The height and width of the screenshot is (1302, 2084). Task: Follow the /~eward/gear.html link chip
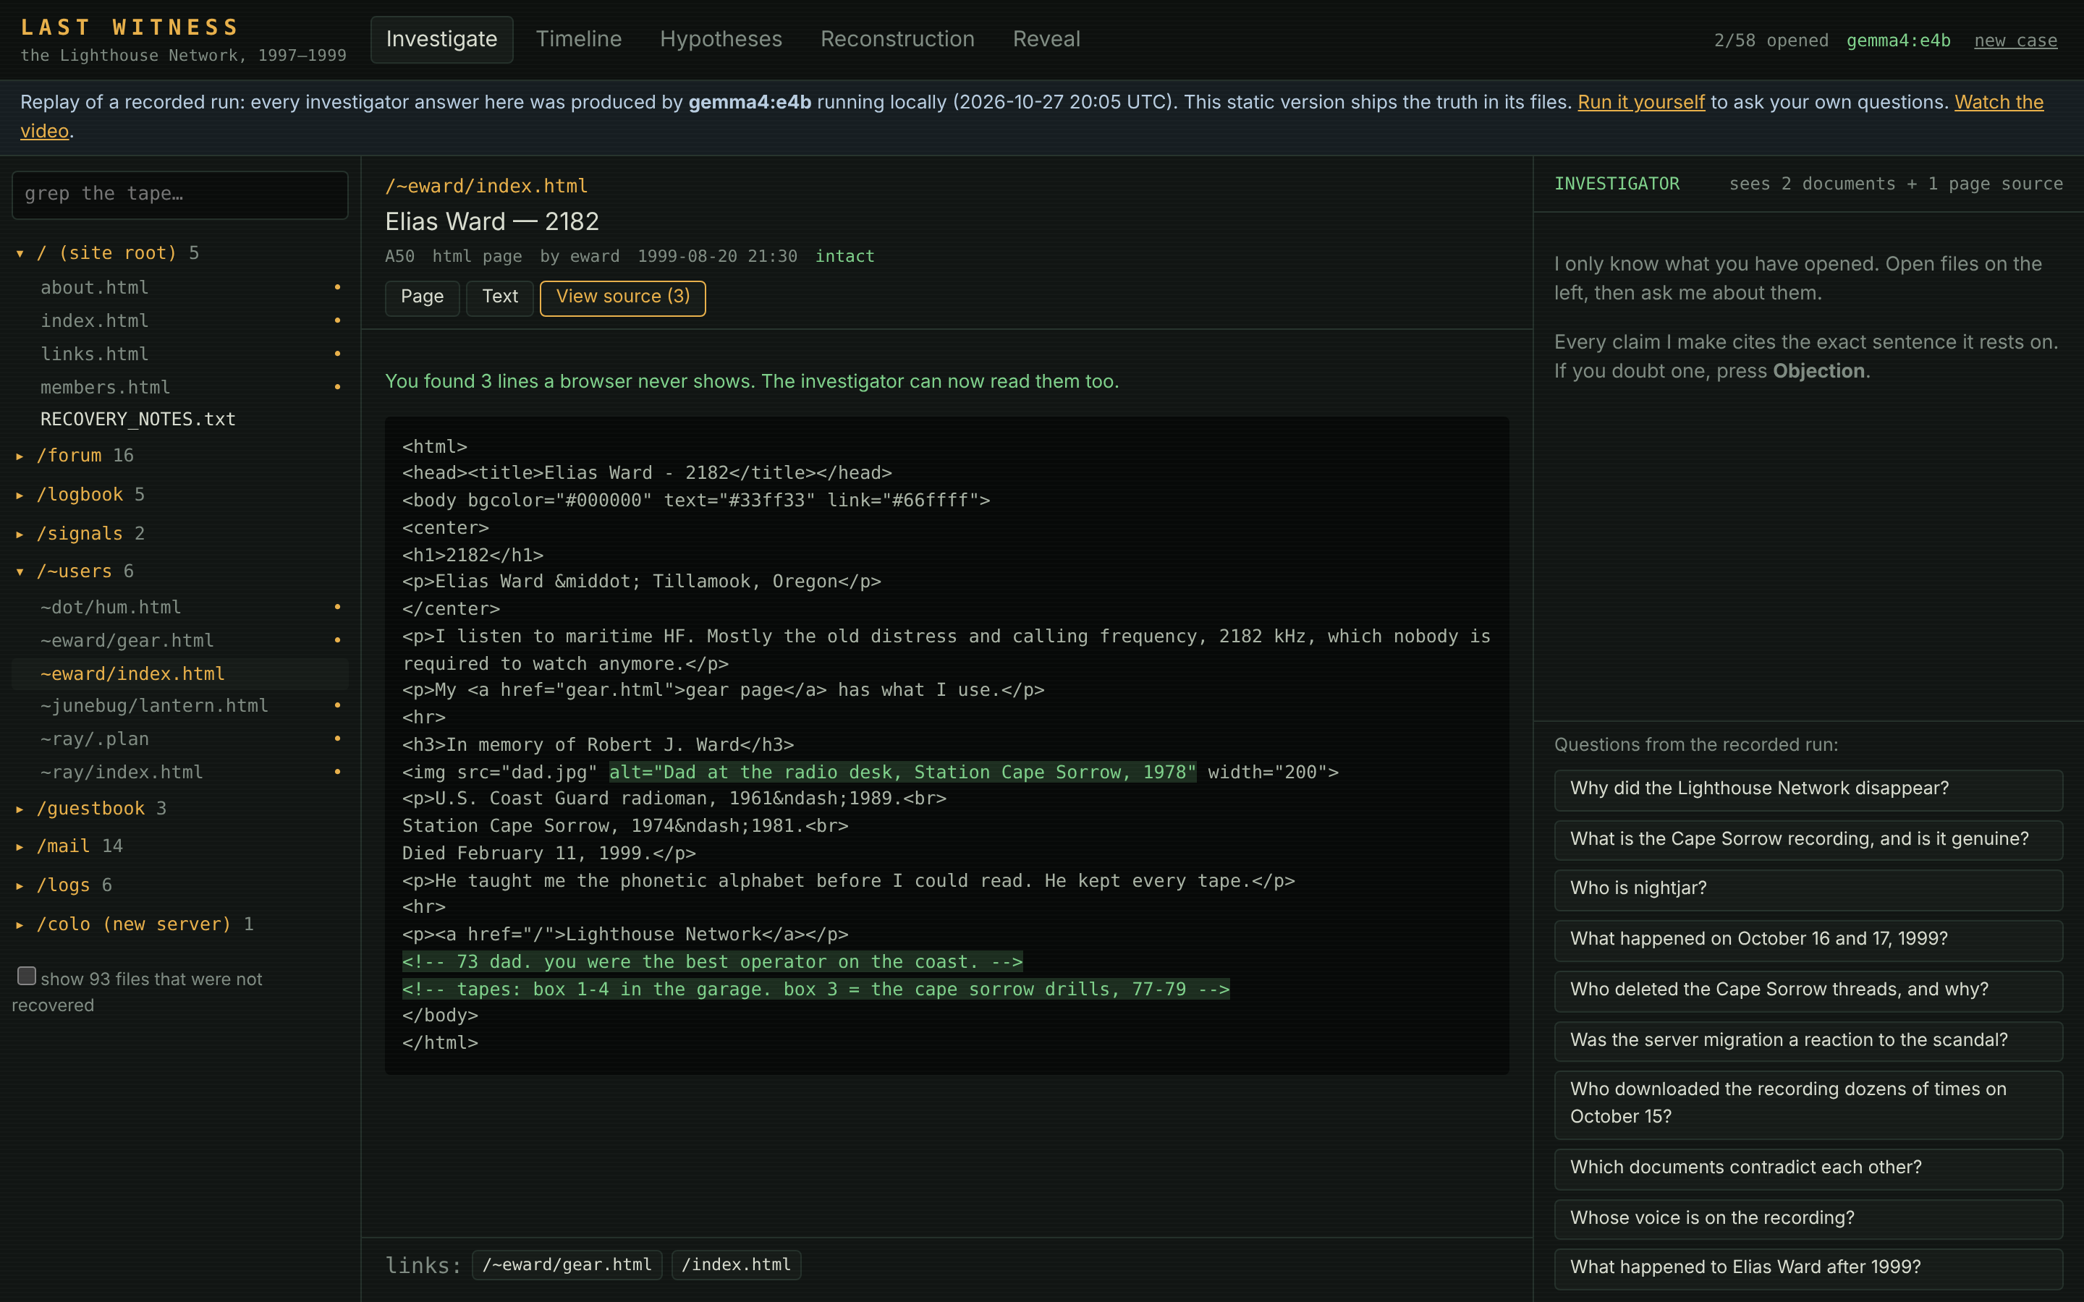tap(567, 1265)
